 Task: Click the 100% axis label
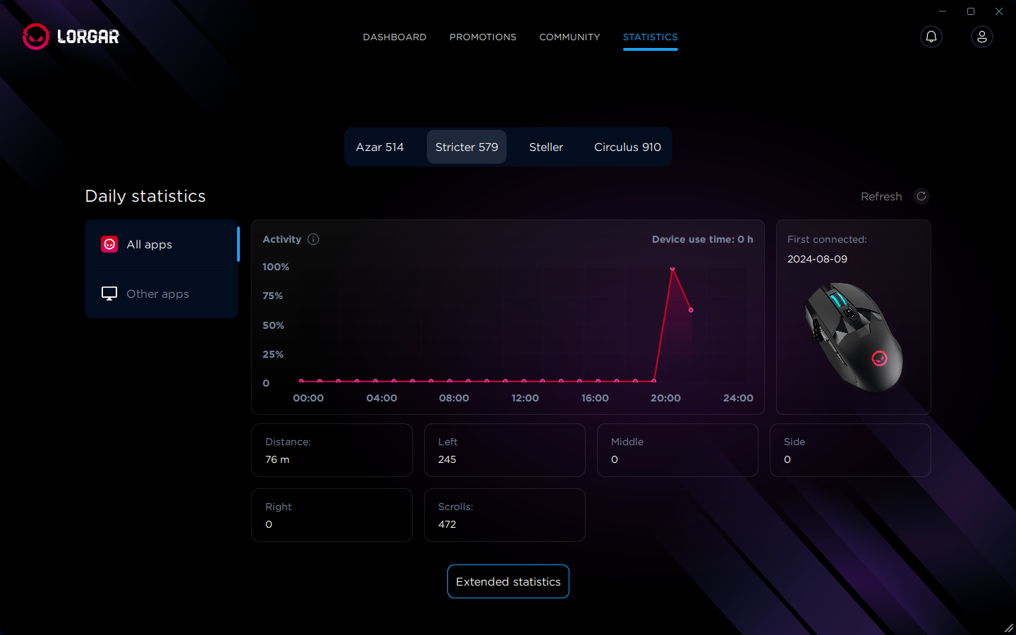tap(276, 267)
